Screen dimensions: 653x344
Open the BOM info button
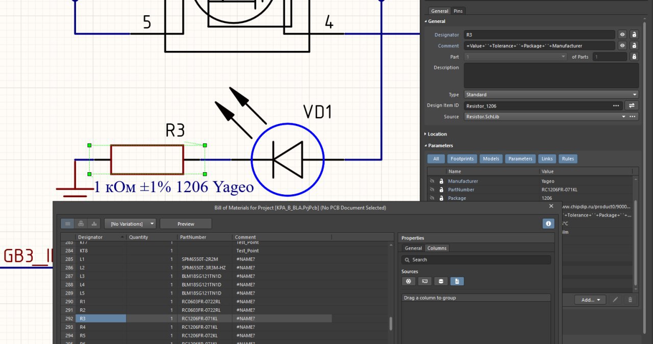pos(548,224)
